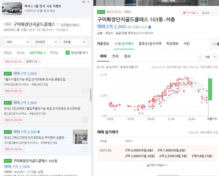Select 매매 price chart tab
219x176 pixels.
click(x=103, y=56)
